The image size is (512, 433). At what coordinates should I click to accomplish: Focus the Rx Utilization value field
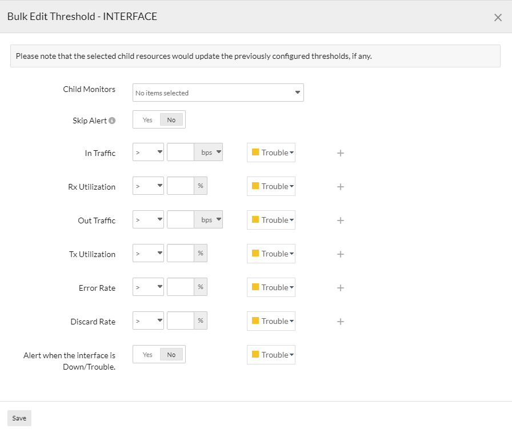tap(181, 186)
